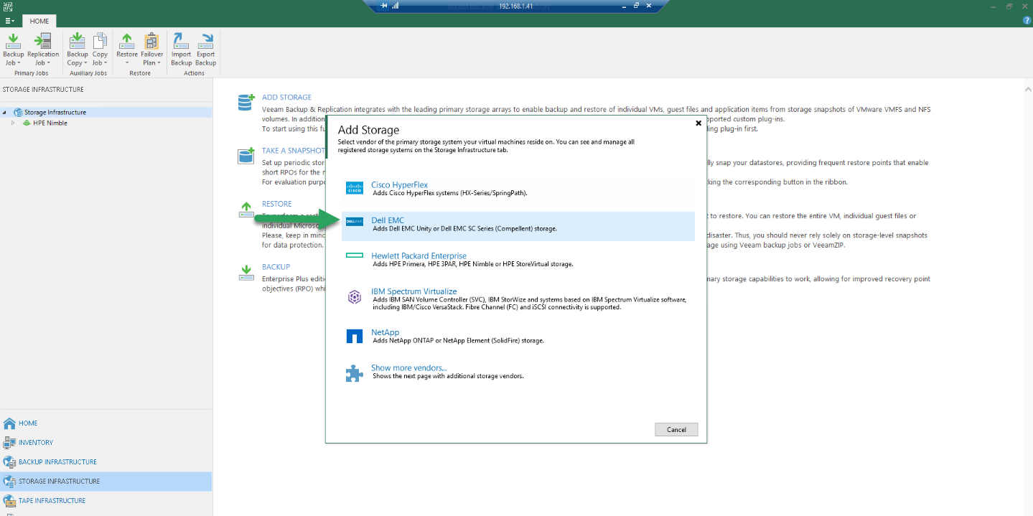Expand the HPE Nimble tree node
The width and height of the screenshot is (1033, 516).
click(13, 123)
